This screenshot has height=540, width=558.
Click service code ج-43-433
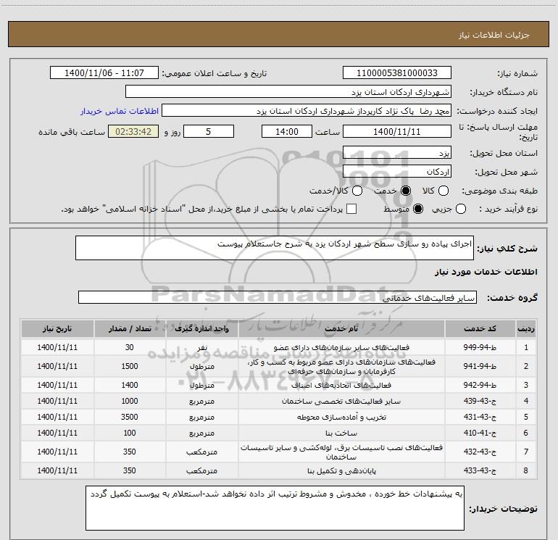pyautogui.click(x=480, y=470)
